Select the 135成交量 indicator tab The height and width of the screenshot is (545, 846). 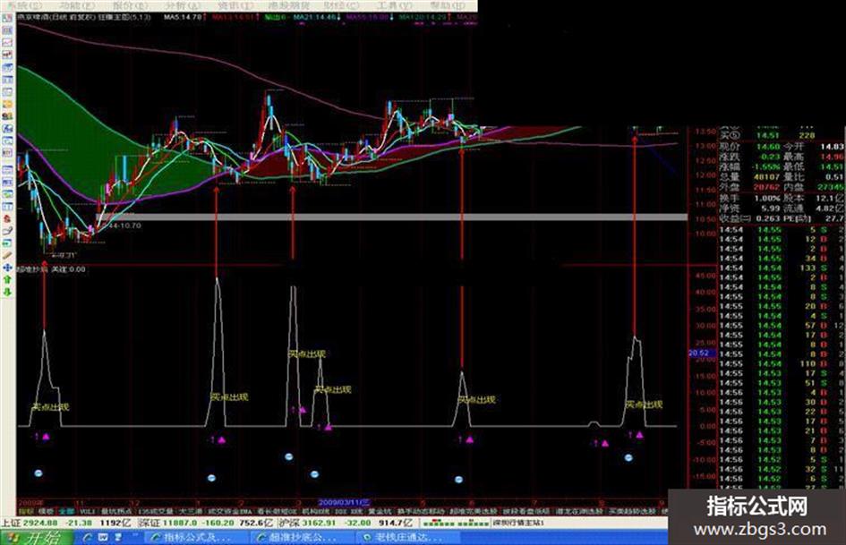click(156, 511)
